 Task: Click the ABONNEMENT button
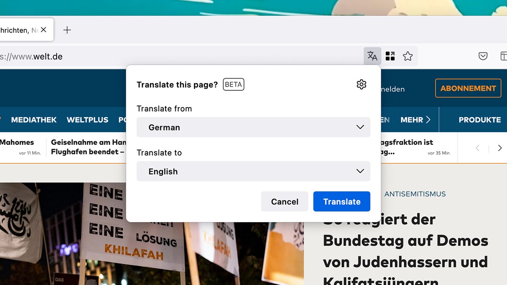point(468,88)
